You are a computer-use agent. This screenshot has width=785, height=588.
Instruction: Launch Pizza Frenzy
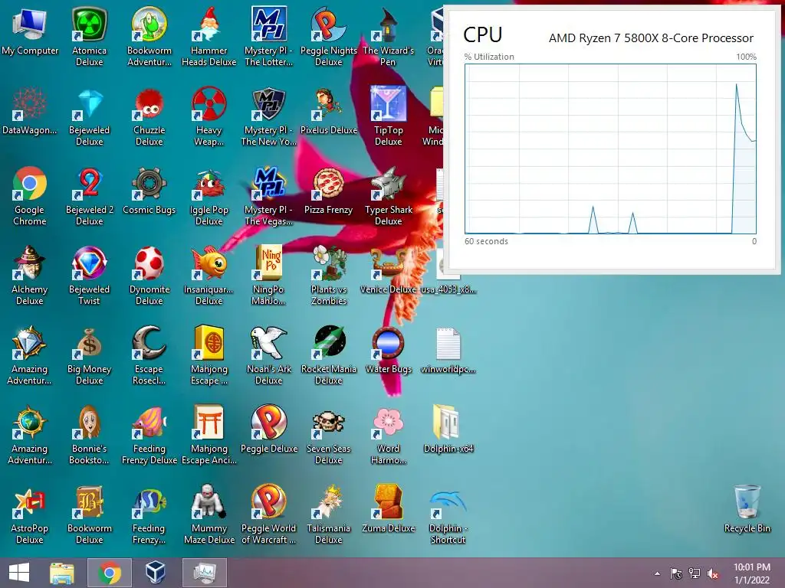tap(328, 191)
